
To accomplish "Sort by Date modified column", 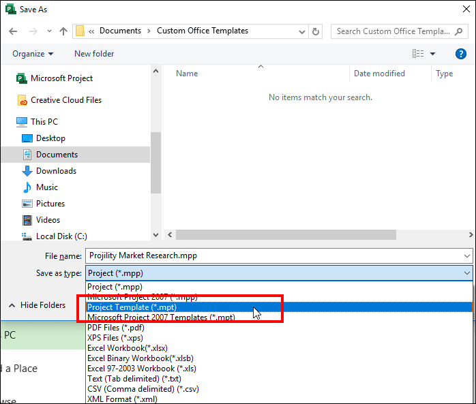I will pos(379,74).
